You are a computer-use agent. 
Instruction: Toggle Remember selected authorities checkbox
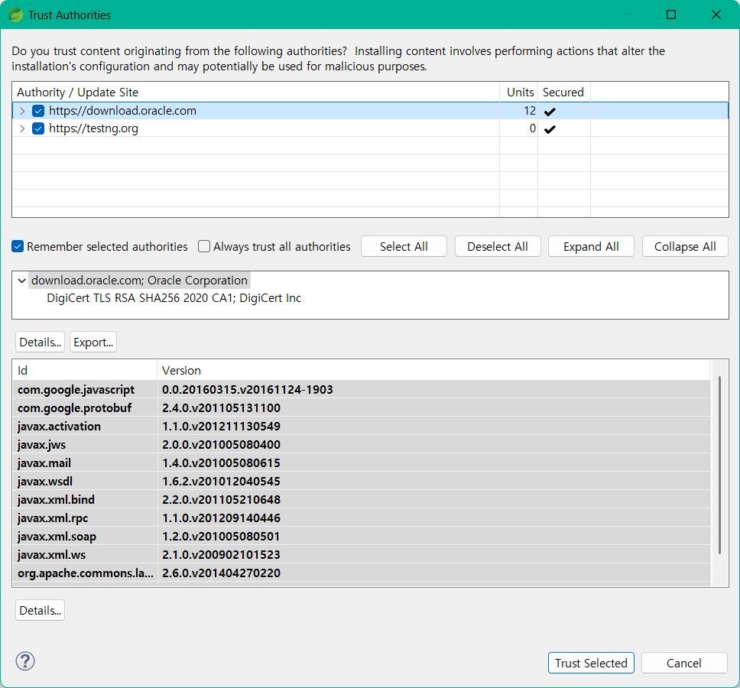[x=18, y=246]
